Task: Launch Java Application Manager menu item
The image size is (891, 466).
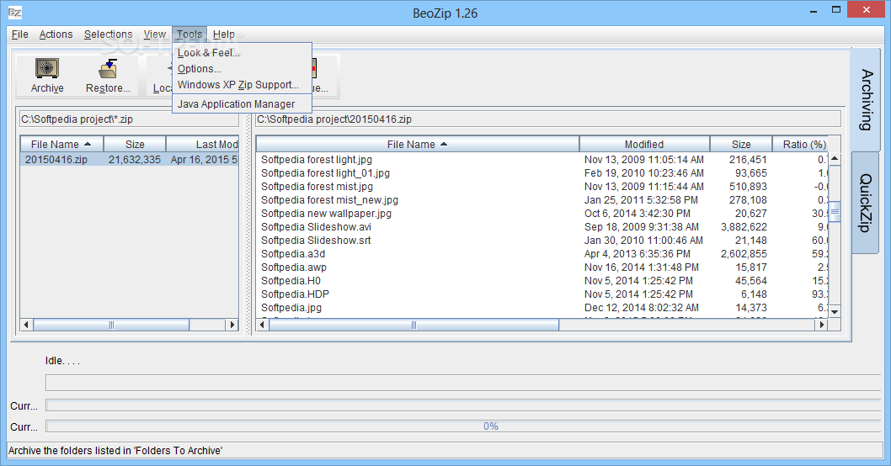Action: pyautogui.click(x=242, y=103)
